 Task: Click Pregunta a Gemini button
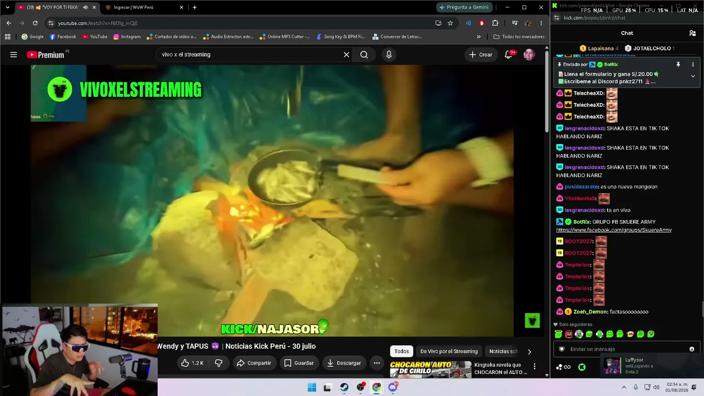tap(464, 7)
